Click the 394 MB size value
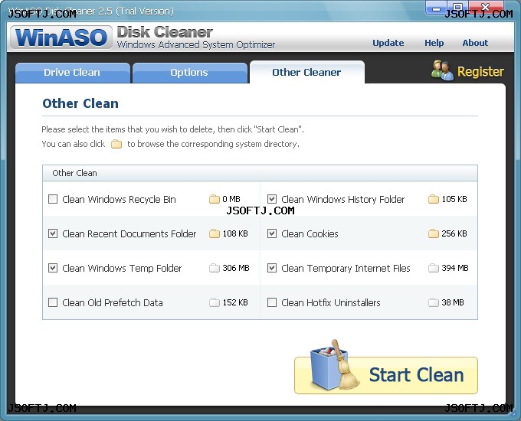This screenshot has height=421, width=521. 455,268
